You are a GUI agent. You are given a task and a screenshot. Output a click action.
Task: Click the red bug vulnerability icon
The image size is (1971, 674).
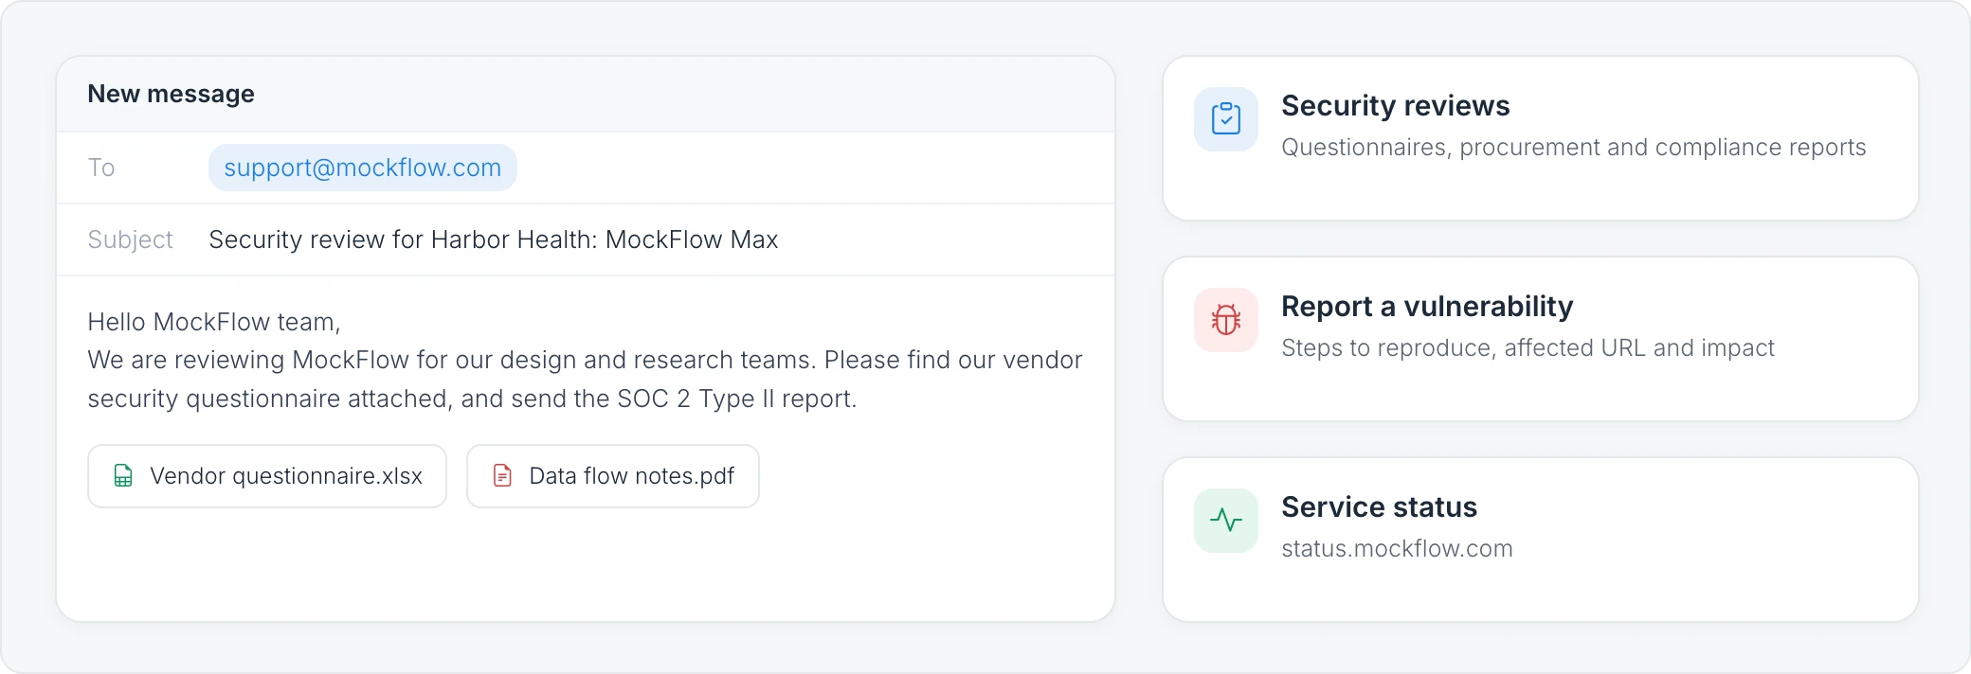1225,320
